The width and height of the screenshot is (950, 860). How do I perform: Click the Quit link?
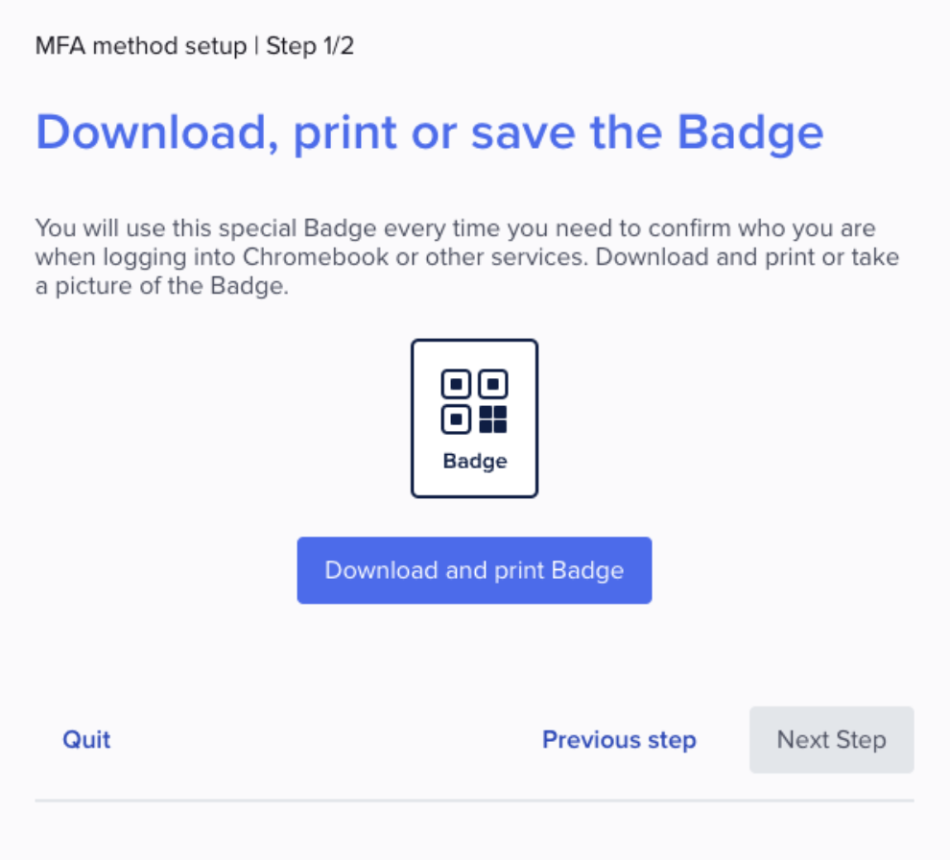86,740
